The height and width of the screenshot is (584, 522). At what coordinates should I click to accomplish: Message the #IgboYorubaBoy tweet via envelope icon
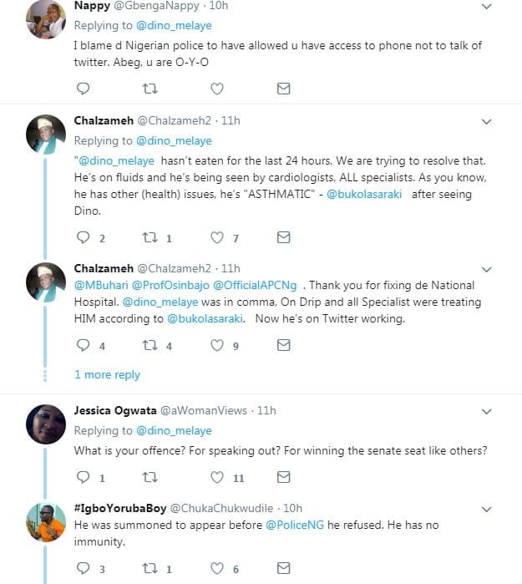pyautogui.click(x=283, y=568)
